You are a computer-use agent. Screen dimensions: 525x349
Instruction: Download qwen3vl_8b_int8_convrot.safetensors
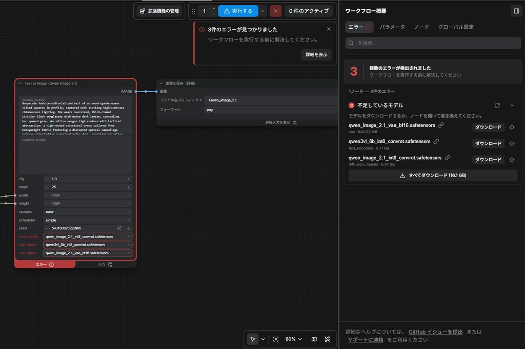[488, 143]
